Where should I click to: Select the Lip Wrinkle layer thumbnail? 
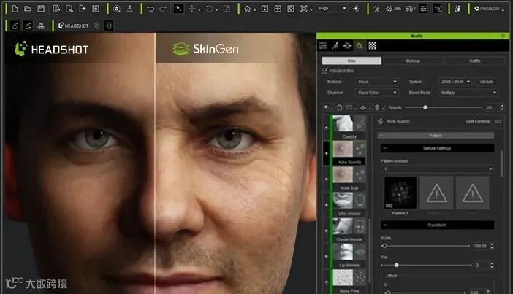click(x=343, y=252)
